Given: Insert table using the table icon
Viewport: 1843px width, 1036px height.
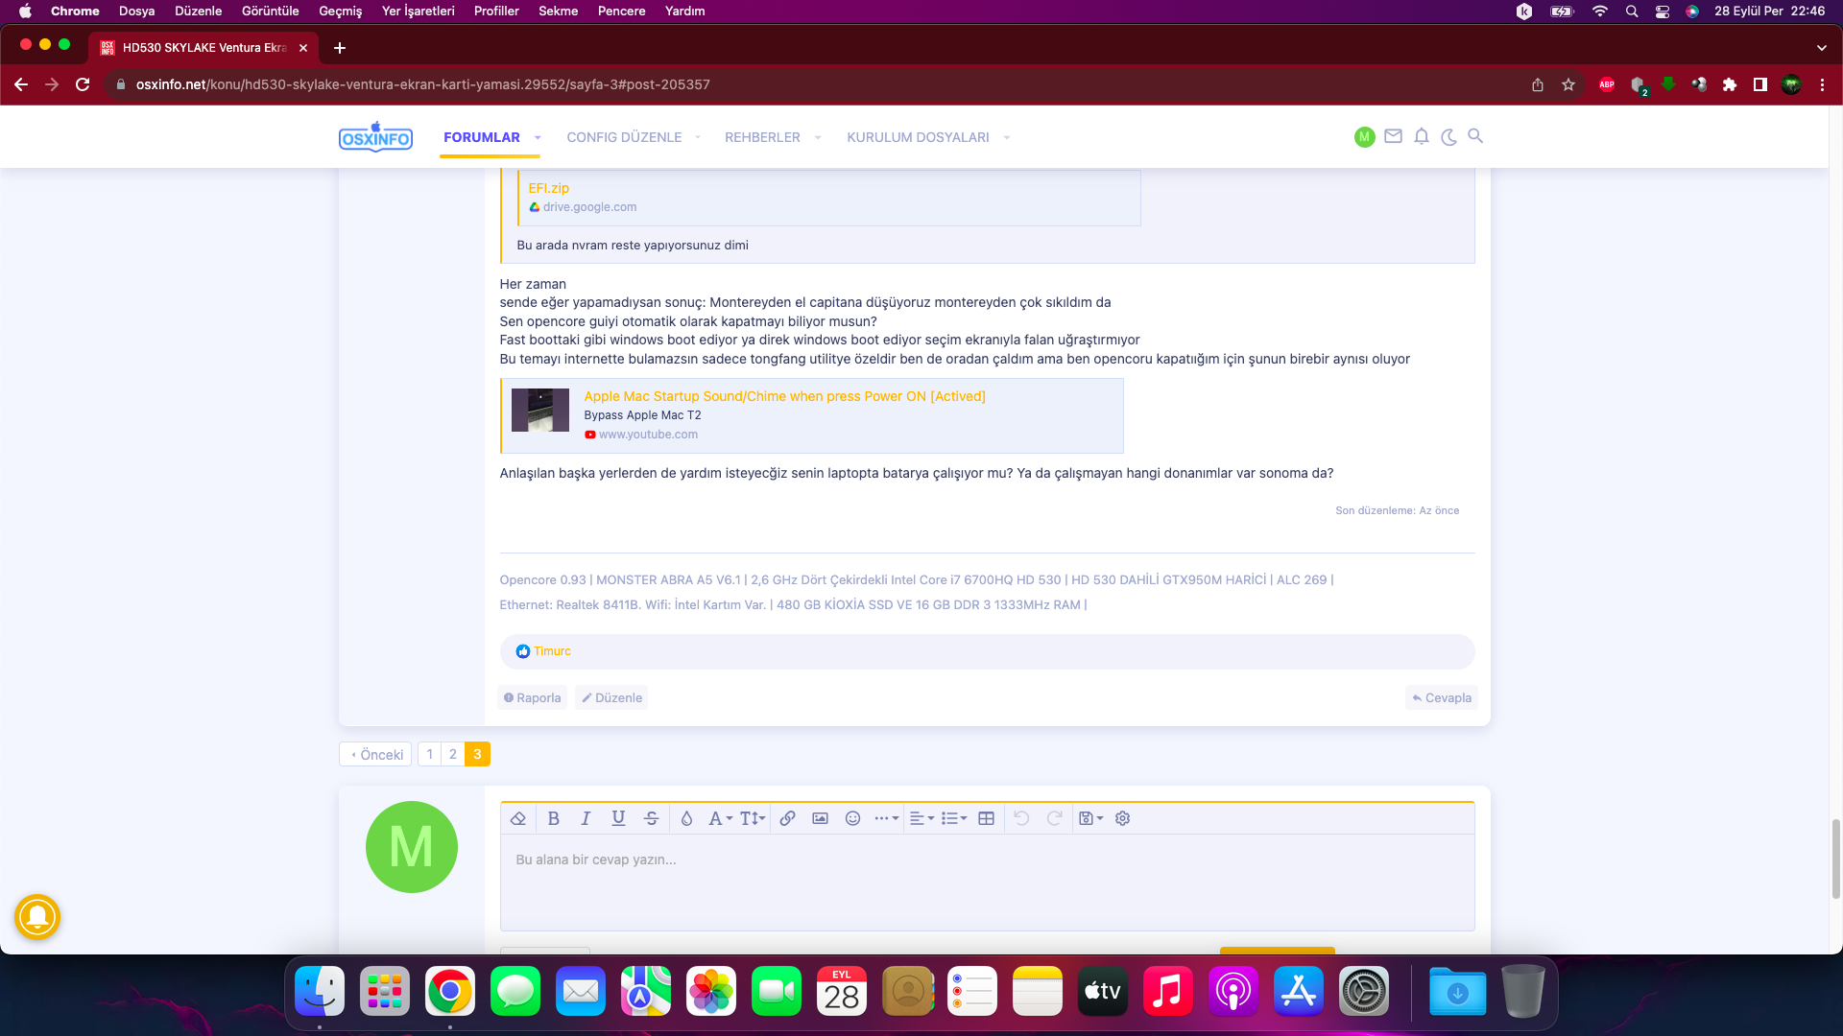Looking at the screenshot, I should click(x=986, y=818).
